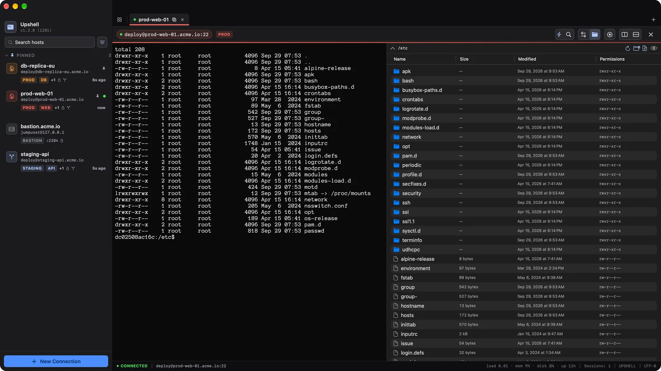Click the WEB tag on prod-web-01
Screen dimensions: 661x371
pyautogui.click(x=45, y=108)
